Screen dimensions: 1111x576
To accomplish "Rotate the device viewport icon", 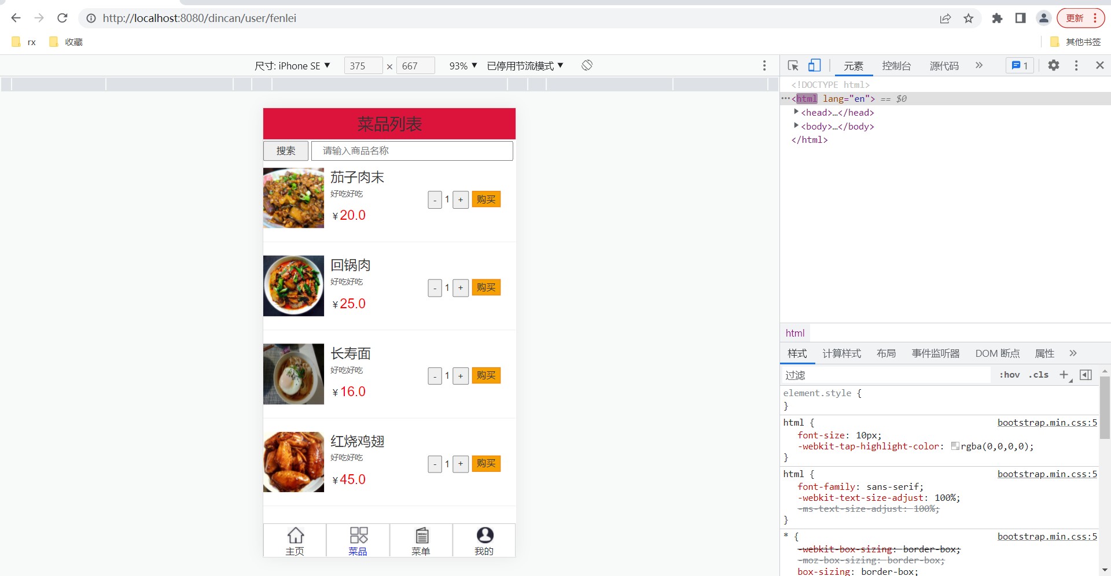I will coord(587,65).
